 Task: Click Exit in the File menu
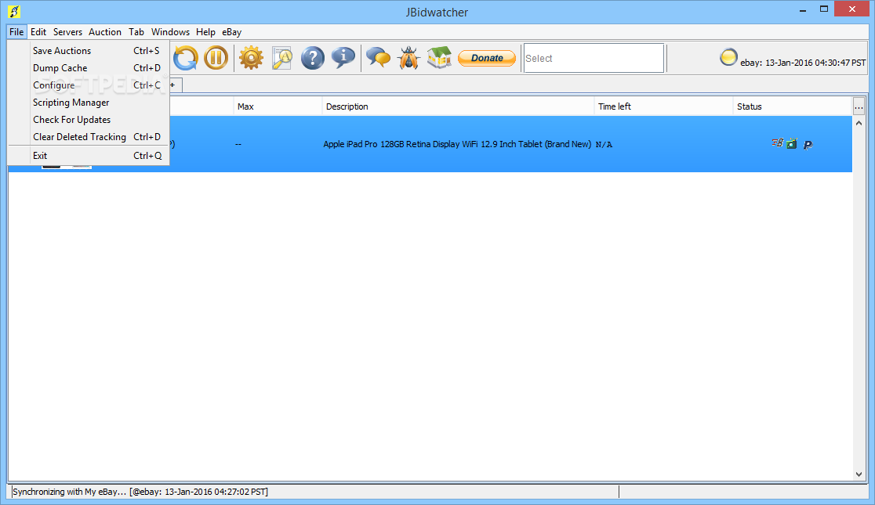(x=89, y=156)
